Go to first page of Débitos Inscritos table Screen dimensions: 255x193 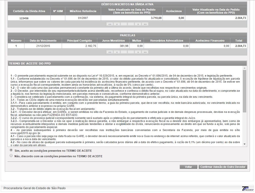click(110, 24)
